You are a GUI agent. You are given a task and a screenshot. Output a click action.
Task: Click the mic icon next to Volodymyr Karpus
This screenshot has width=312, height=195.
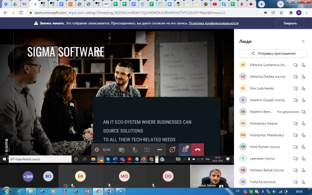tap(303, 123)
